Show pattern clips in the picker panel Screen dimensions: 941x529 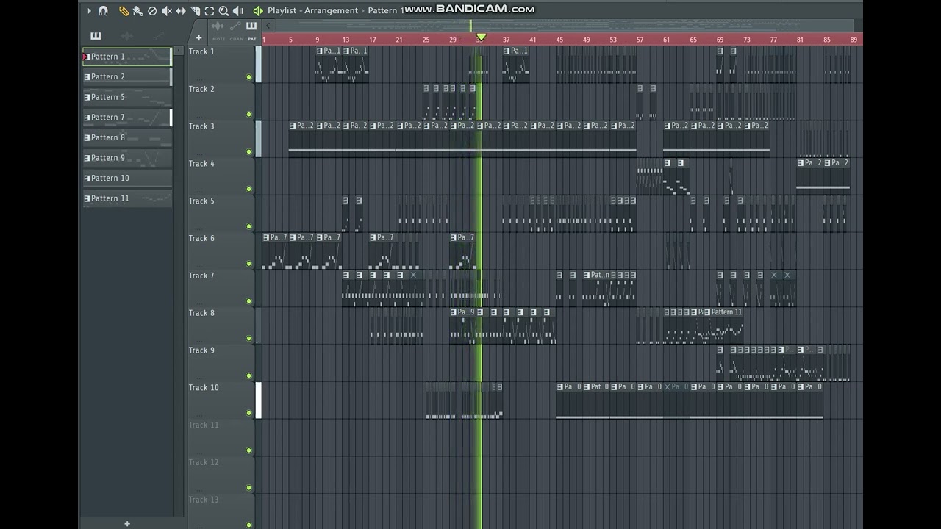click(96, 36)
